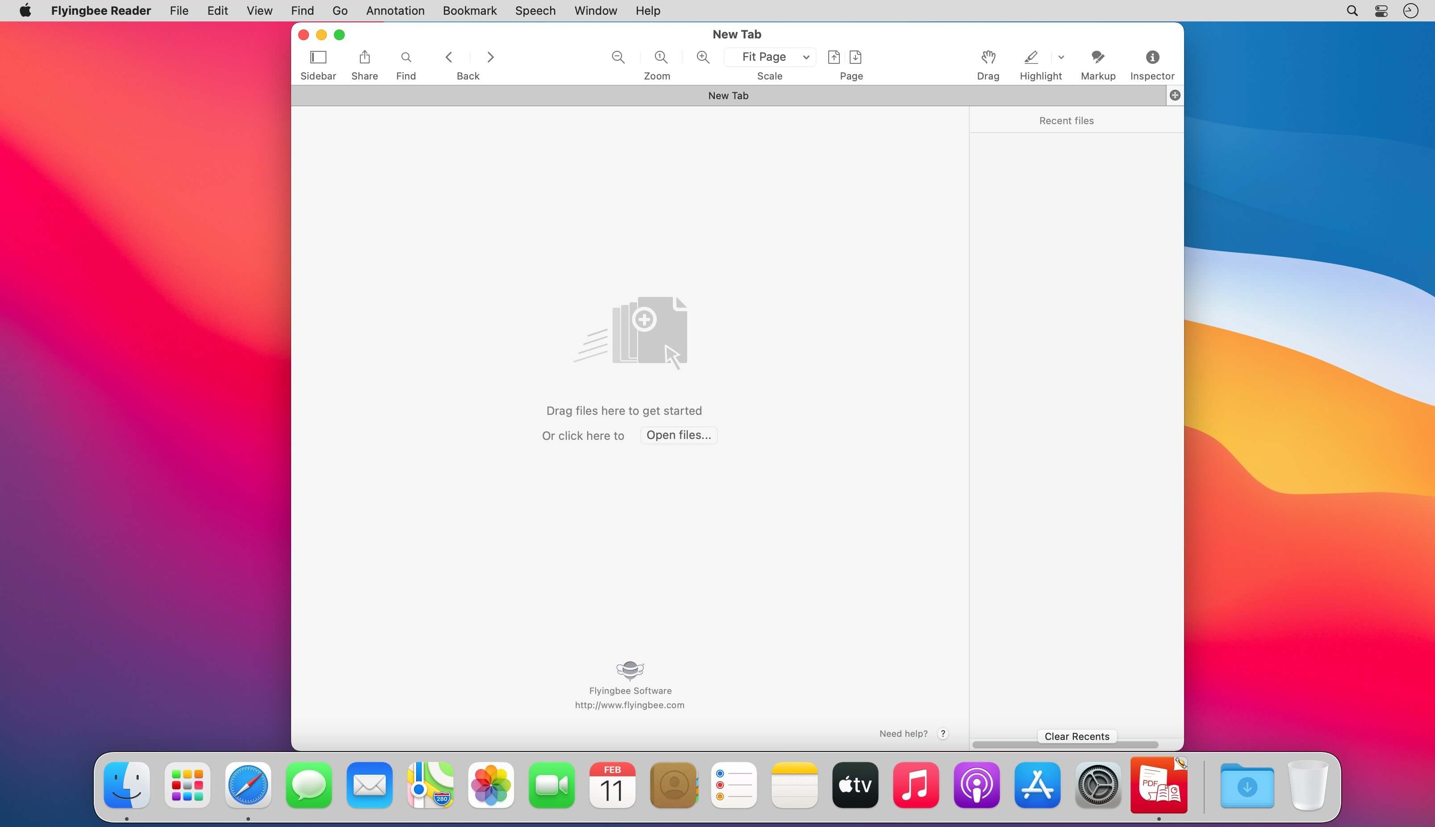Open the Bookmark menu
This screenshot has width=1435, height=827.
click(469, 11)
